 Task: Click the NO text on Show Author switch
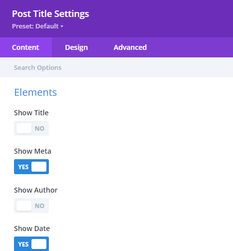[39, 206]
